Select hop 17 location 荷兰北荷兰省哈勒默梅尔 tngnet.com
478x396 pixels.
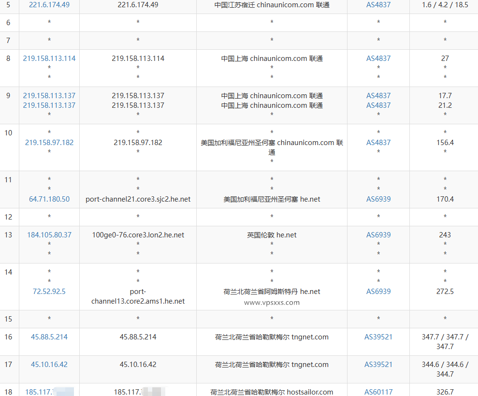point(272,364)
